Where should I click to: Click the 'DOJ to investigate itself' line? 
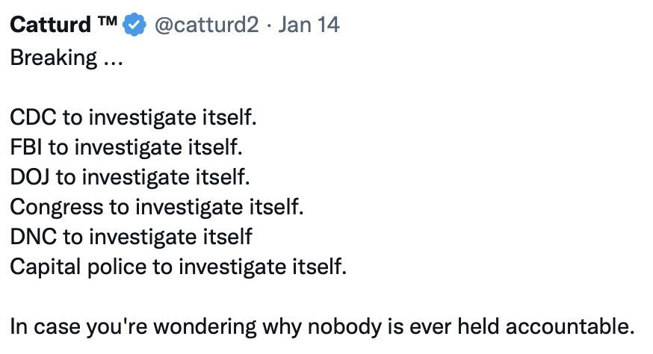tap(130, 178)
